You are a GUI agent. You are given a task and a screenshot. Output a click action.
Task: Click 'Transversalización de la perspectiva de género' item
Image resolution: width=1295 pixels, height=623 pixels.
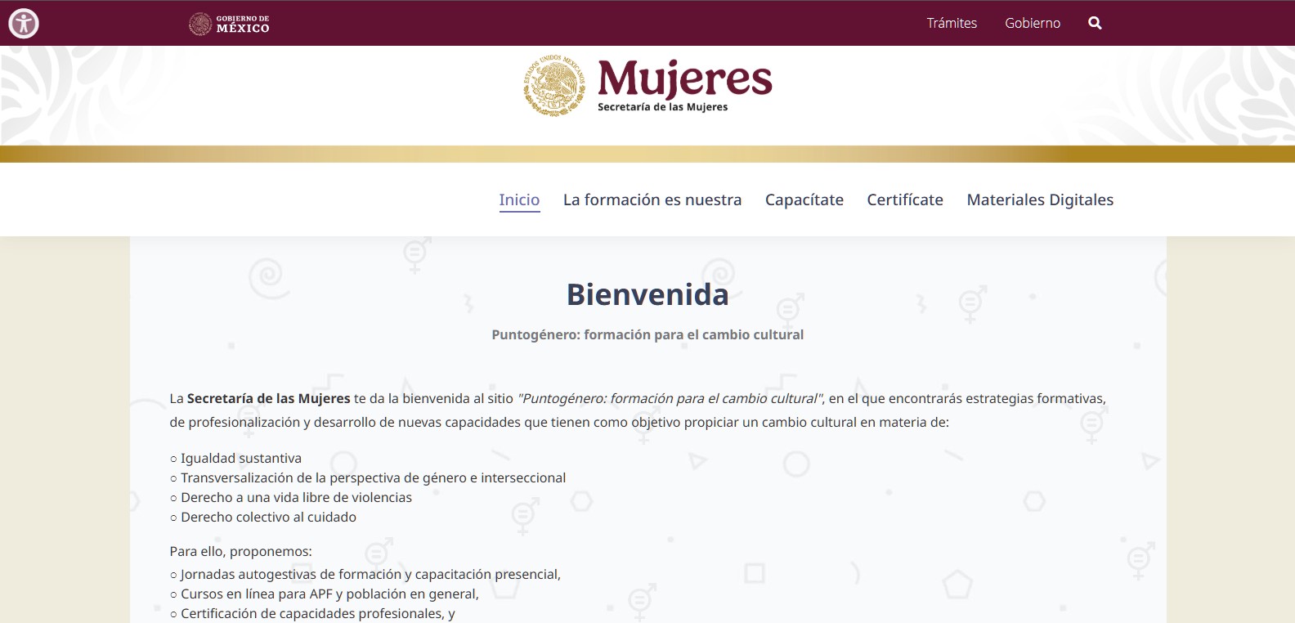[x=368, y=477]
